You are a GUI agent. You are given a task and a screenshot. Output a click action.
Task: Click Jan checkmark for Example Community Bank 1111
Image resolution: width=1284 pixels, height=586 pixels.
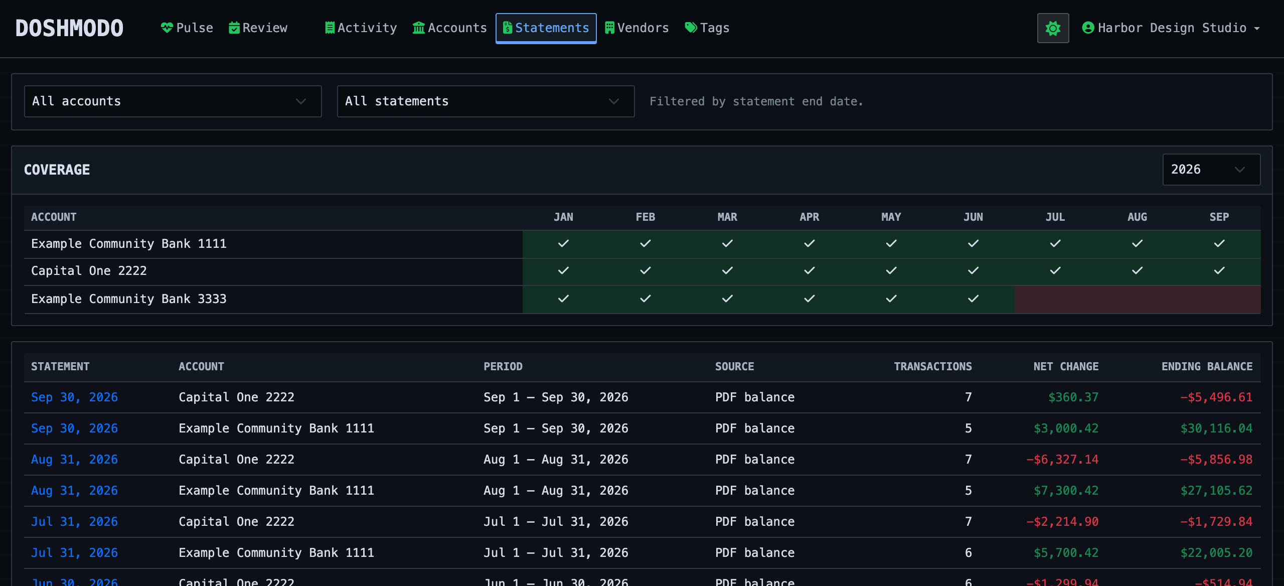(563, 244)
